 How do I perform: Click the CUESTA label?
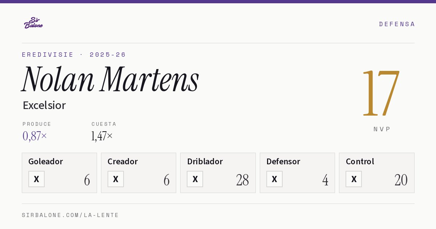click(104, 124)
